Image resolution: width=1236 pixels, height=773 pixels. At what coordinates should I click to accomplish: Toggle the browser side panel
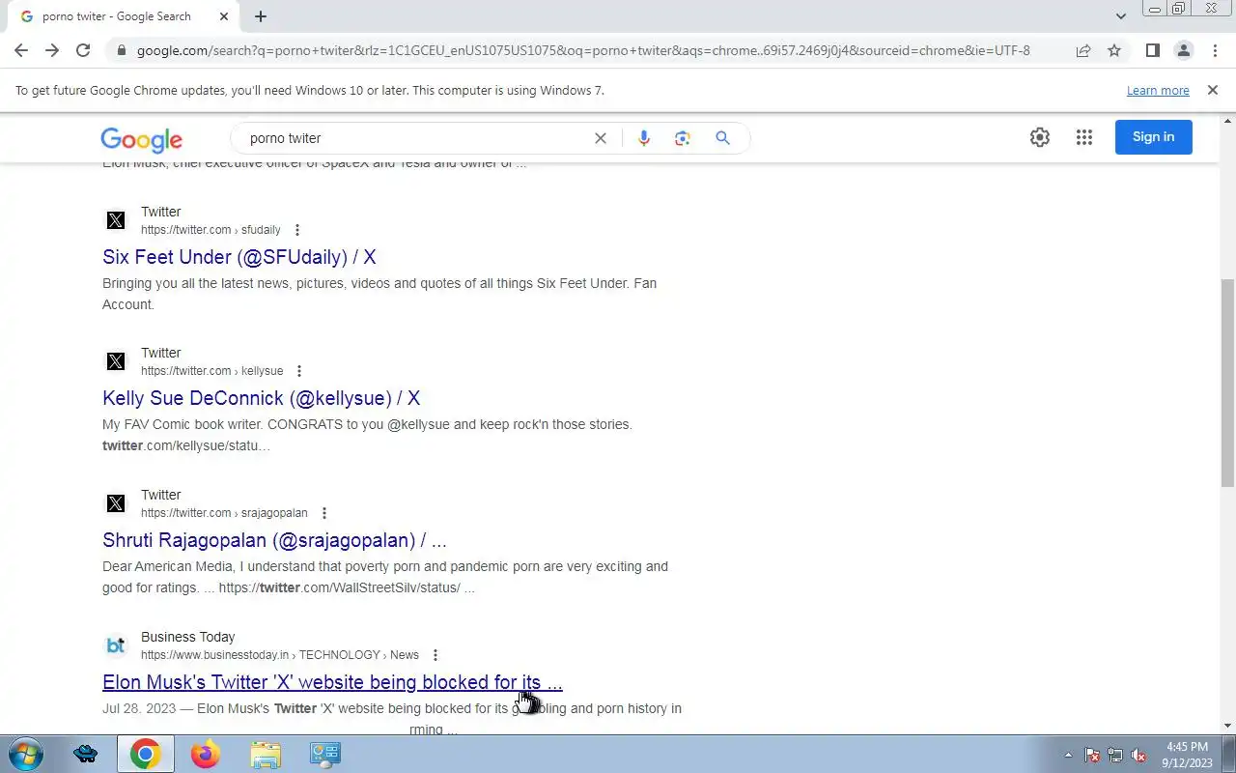point(1152,50)
